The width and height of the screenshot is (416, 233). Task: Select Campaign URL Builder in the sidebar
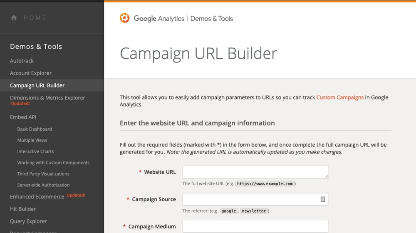37,85
